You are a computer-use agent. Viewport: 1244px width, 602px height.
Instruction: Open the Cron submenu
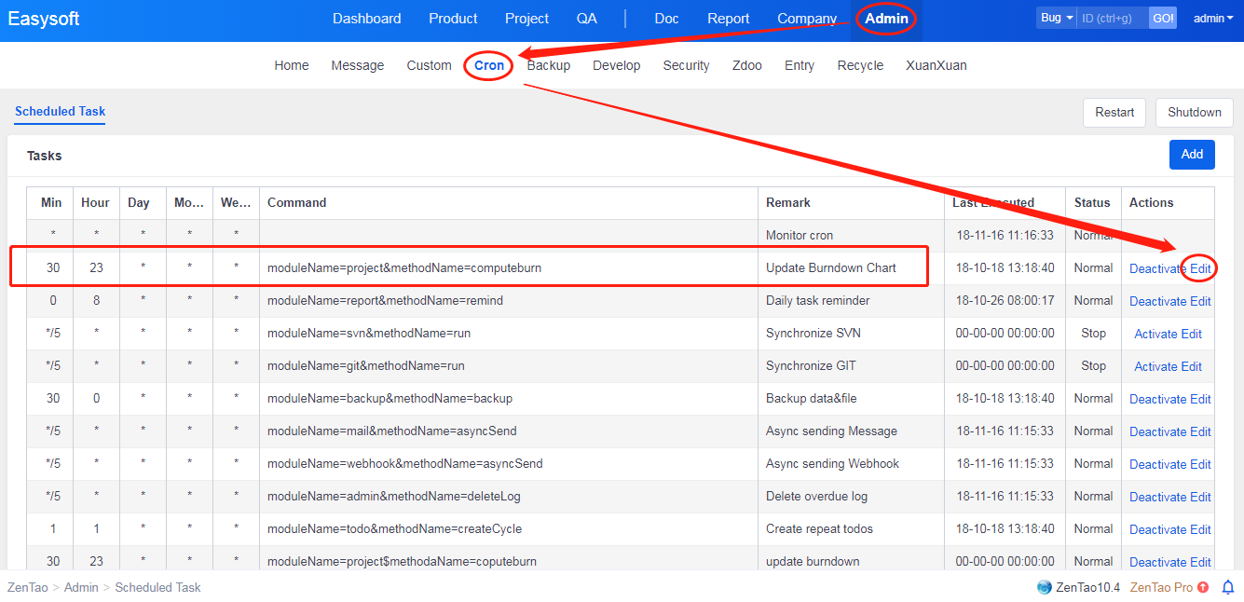(x=489, y=65)
